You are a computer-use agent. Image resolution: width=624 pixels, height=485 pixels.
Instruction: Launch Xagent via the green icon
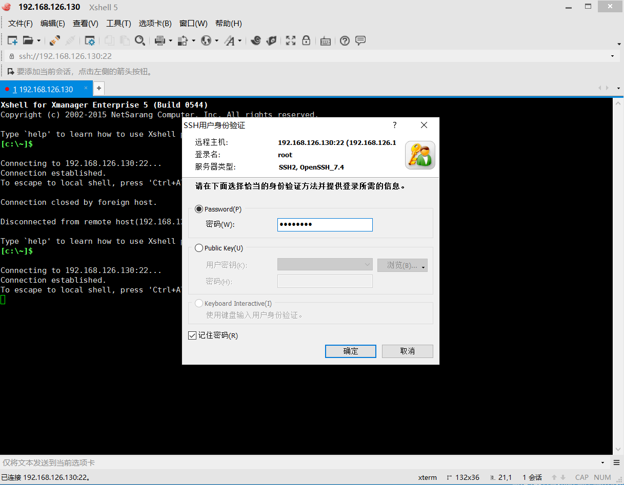(272, 40)
